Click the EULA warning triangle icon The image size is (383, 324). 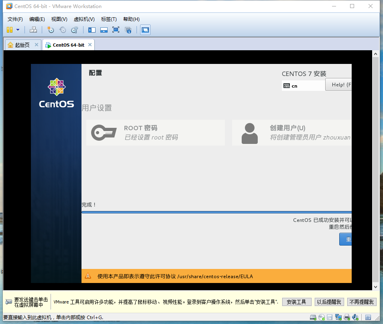88,276
